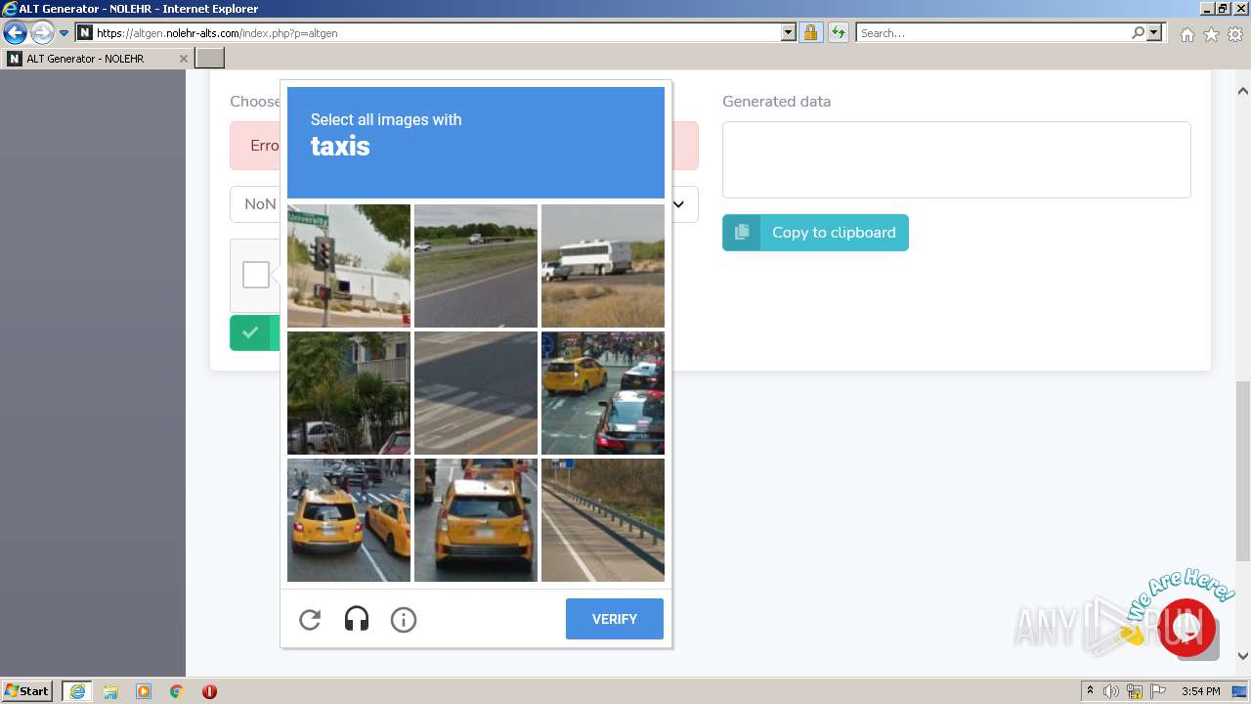Tick the reCAPTCHA checkbox

pyautogui.click(x=256, y=275)
